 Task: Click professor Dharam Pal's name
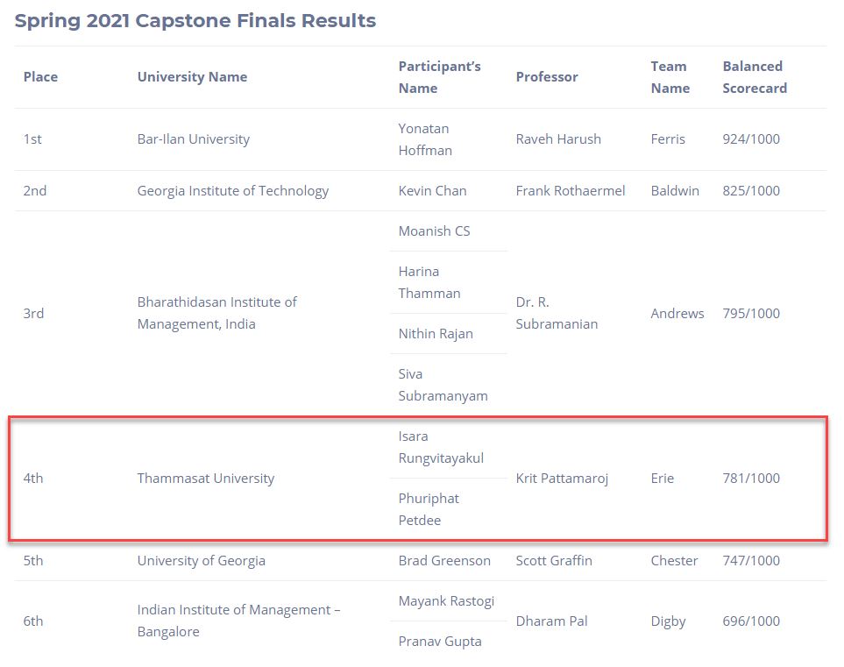(551, 621)
